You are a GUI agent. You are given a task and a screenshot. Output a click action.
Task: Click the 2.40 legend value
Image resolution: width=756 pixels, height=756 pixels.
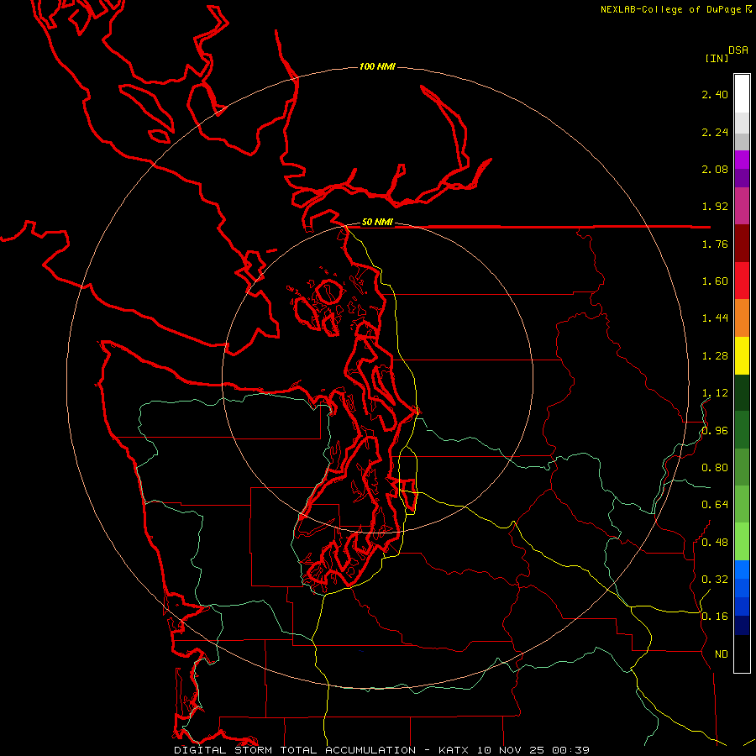pos(715,94)
